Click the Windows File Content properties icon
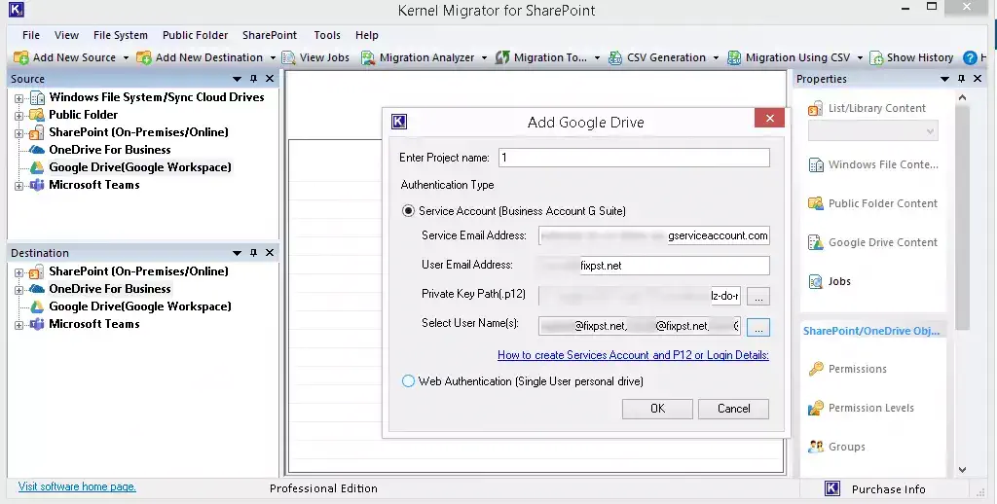Screen dimensions: 997x504 click(x=815, y=165)
